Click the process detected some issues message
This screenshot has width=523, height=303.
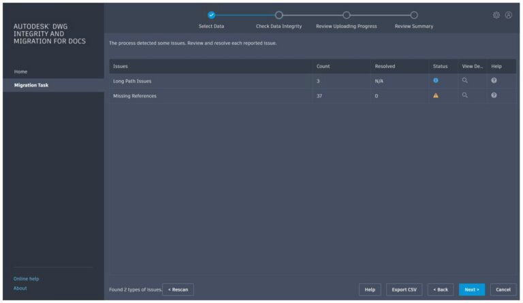click(193, 43)
